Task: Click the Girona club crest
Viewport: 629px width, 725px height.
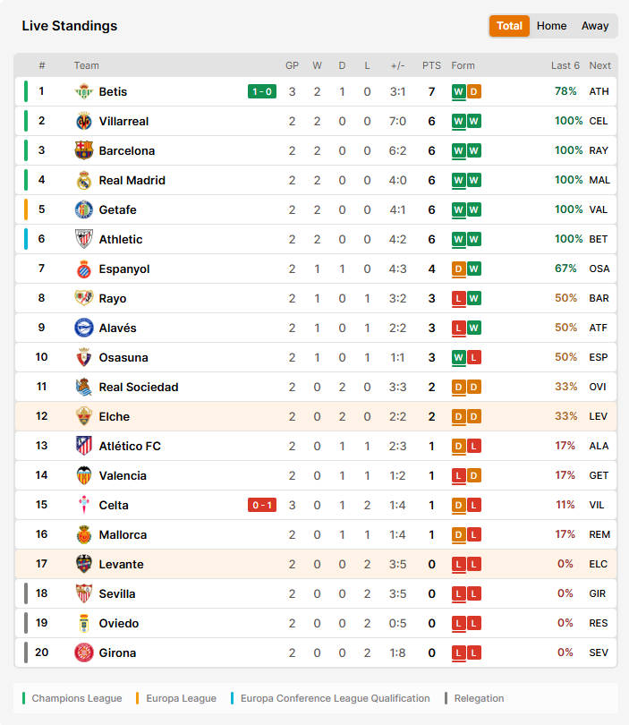Action: tap(83, 652)
